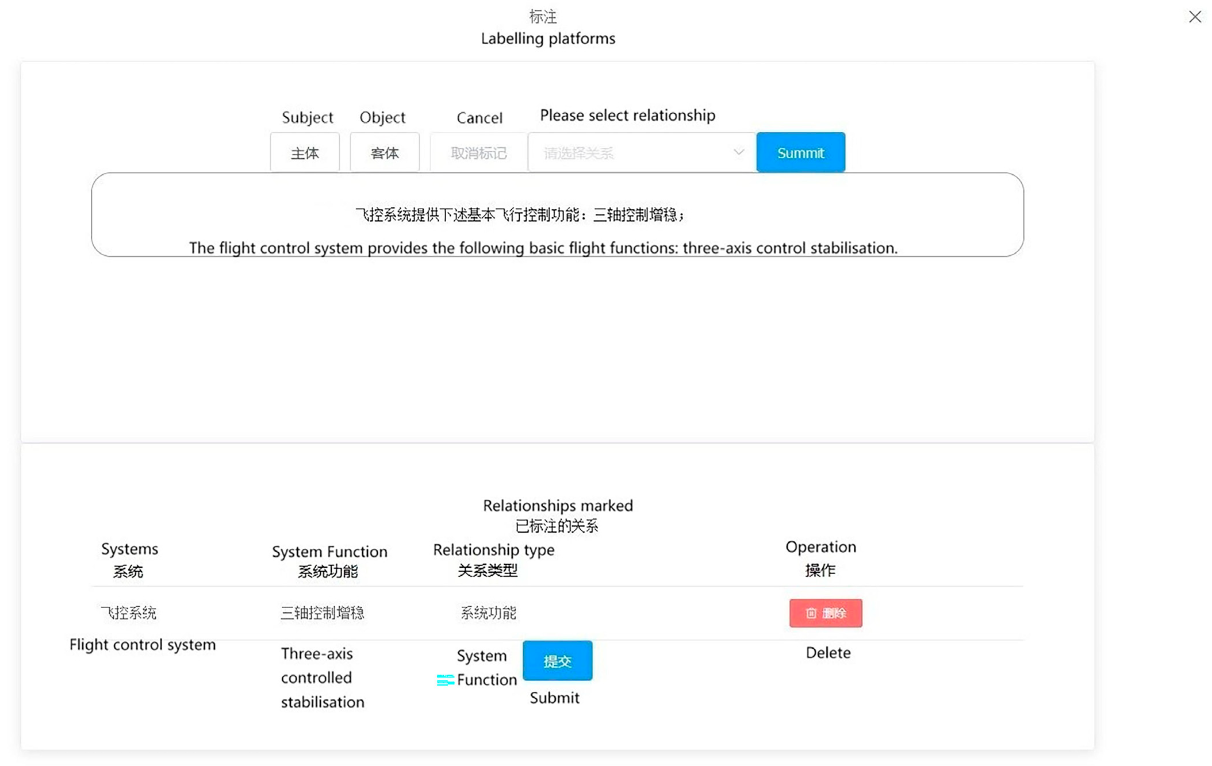Click the 主体 (Subject) button

pyautogui.click(x=305, y=153)
